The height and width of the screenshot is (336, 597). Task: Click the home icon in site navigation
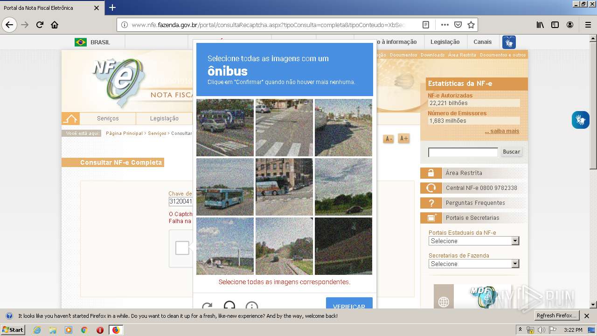click(x=70, y=119)
